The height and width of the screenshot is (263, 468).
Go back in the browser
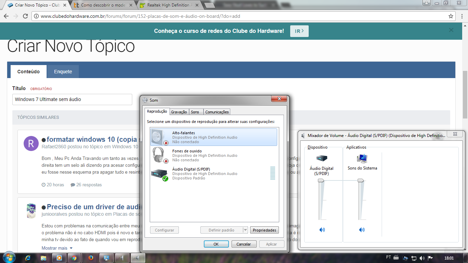coord(6,16)
